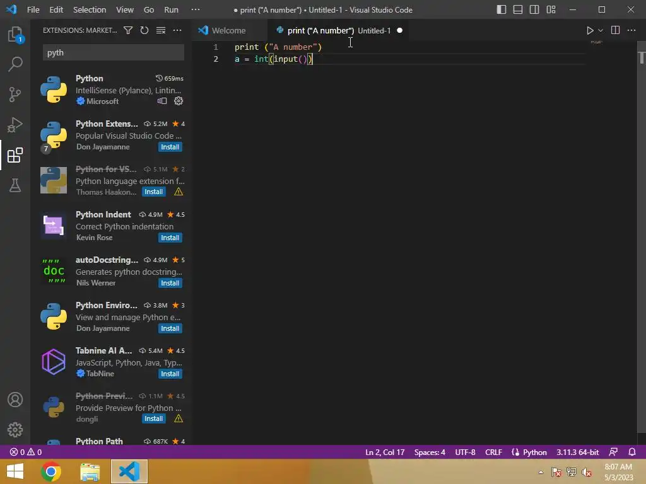Open the Source Control view
646x484 pixels.
coord(15,95)
